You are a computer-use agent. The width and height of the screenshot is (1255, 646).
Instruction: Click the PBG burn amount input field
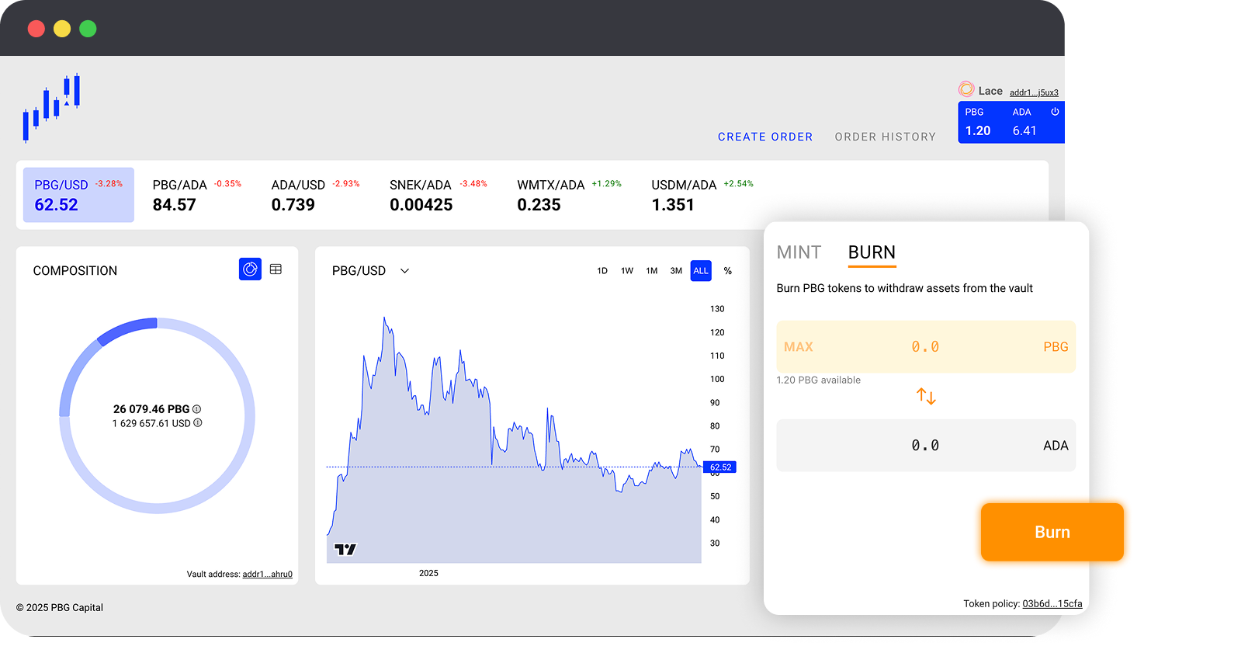click(926, 347)
